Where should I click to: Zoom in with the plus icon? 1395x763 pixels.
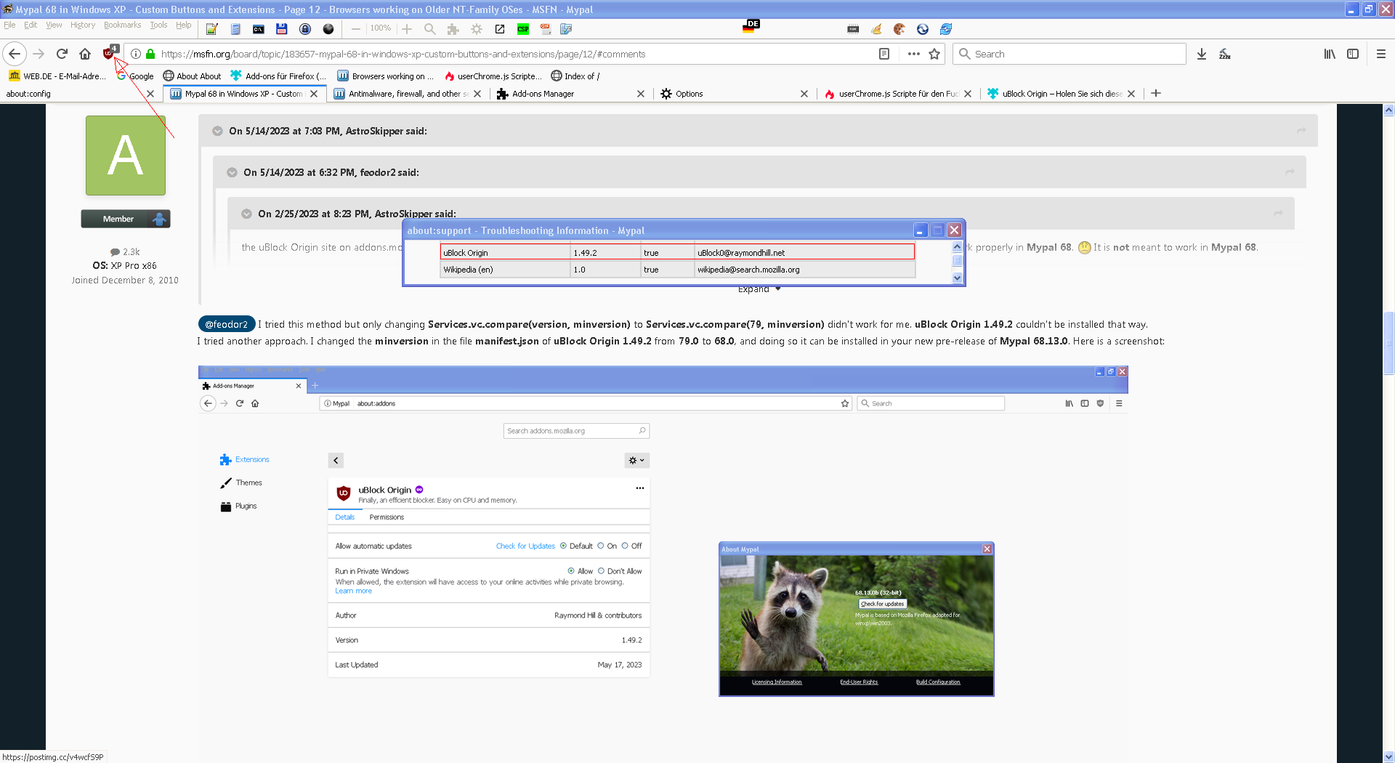(x=407, y=29)
